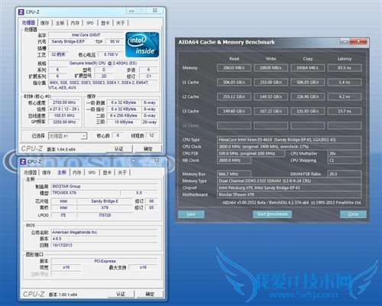Click the graphics interface version PCI-Express
Viewport: 382px width, 306px height.
tap(105, 261)
